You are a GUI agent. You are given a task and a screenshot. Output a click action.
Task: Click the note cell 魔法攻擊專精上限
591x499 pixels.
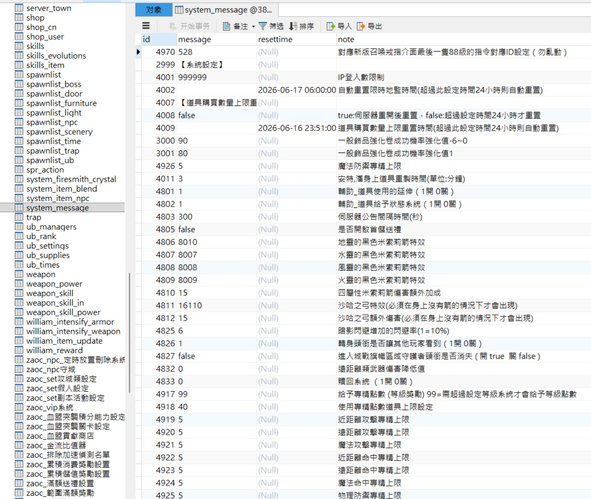click(464, 445)
